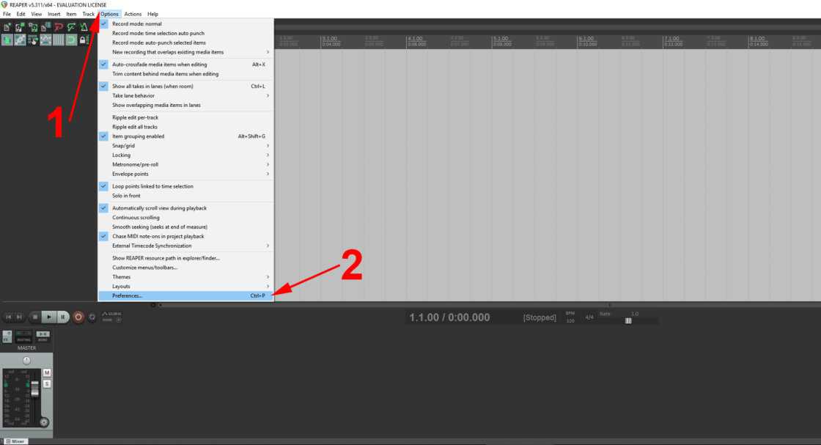Screen dimensions: 821x445
Task: Open the Actions menu
Action: (x=133, y=14)
